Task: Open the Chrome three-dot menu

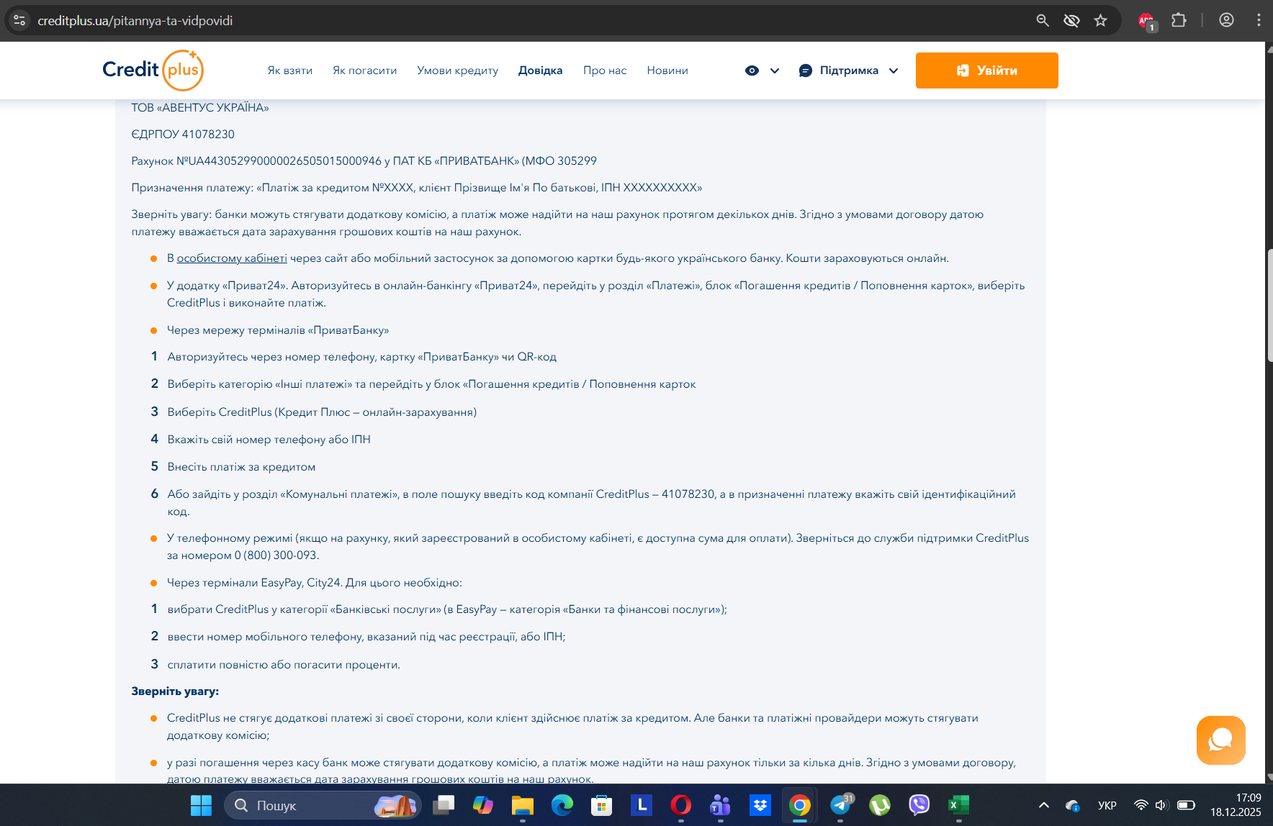Action: [x=1259, y=21]
